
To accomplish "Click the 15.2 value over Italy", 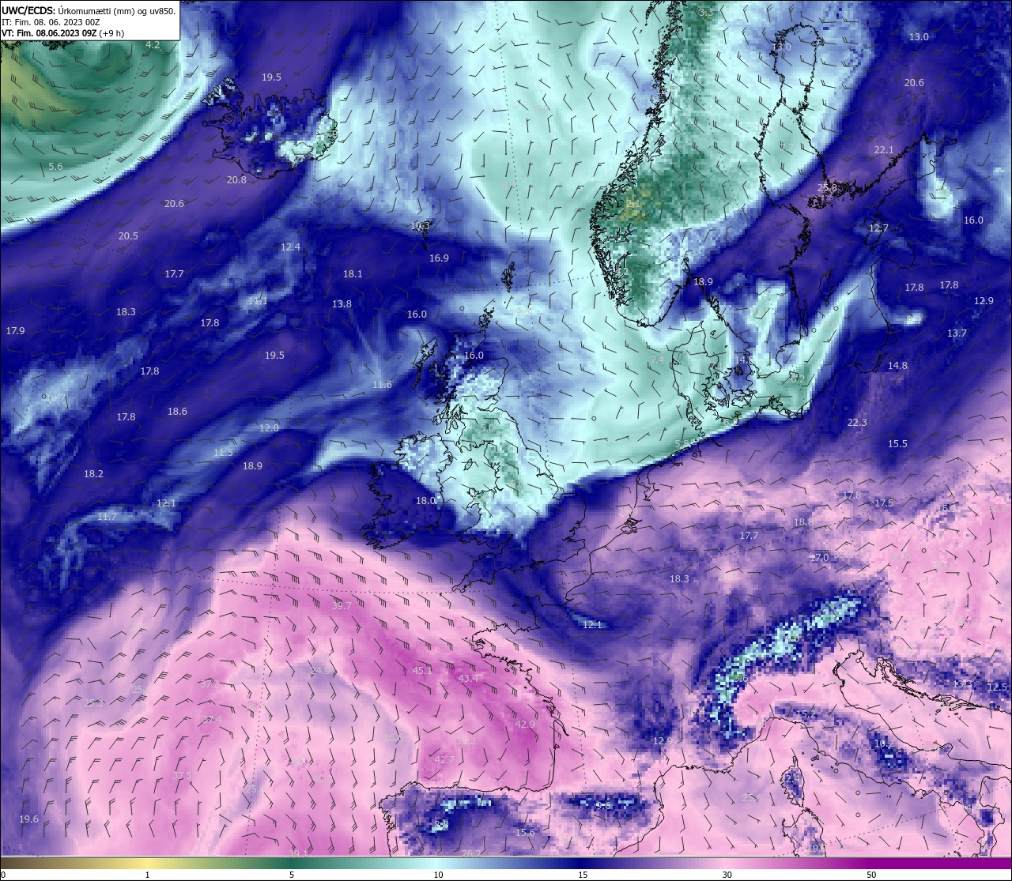I will coord(805,713).
